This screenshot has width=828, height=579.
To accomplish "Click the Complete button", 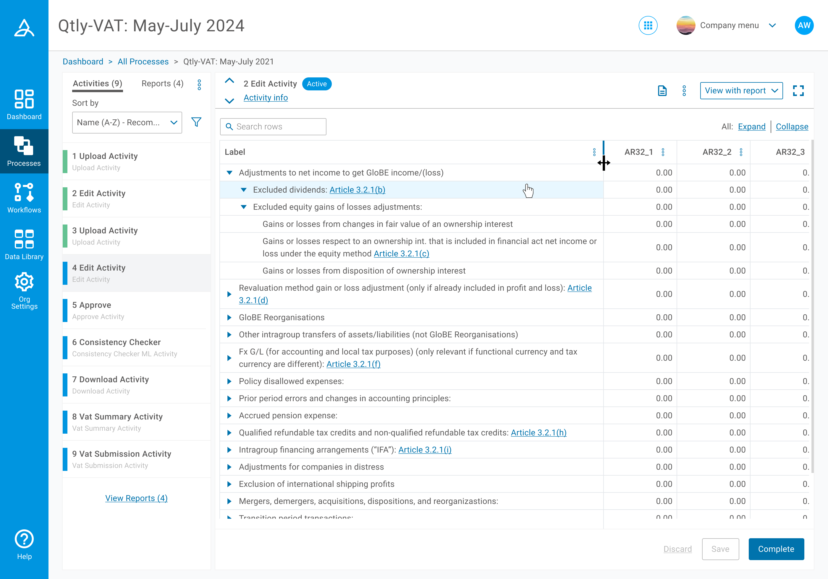I will [x=776, y=549].
